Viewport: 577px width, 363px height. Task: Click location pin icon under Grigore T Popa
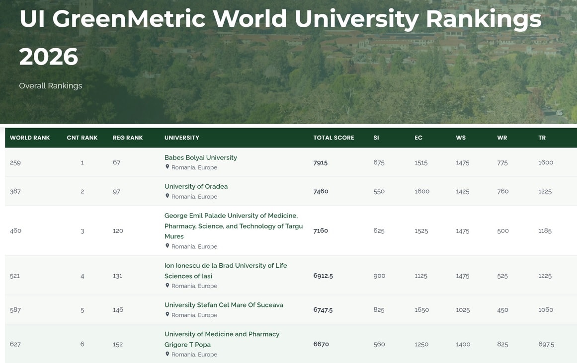tap(167, 354)
